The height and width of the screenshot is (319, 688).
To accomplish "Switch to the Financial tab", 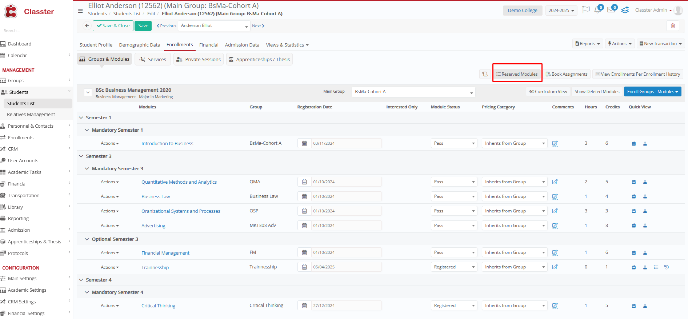I will [x=209, y=45].
